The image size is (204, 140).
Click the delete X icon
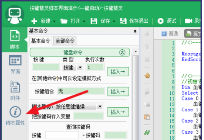pos(147,60)
